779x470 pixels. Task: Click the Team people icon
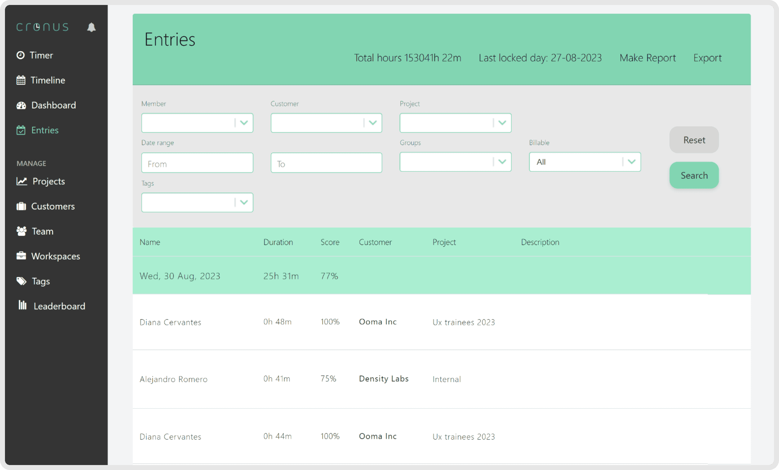pos(21,231)
